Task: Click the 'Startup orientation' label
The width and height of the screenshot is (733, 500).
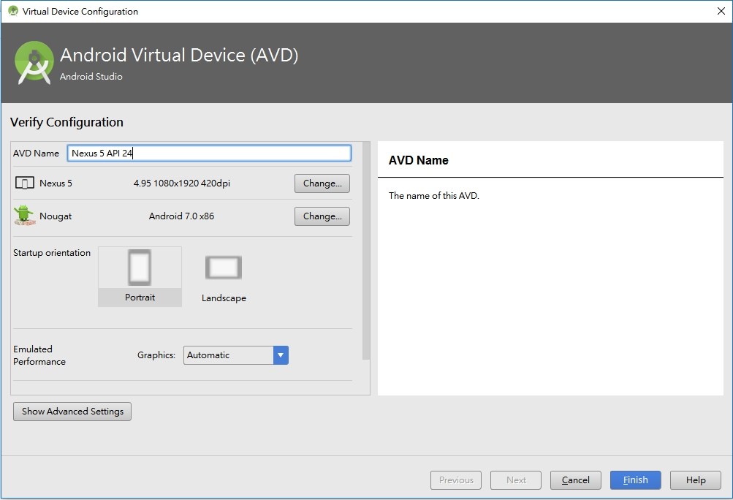Action: point(52,253)
